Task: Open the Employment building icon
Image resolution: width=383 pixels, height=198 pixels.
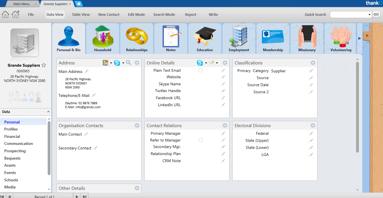Action: tap(239, 36)
